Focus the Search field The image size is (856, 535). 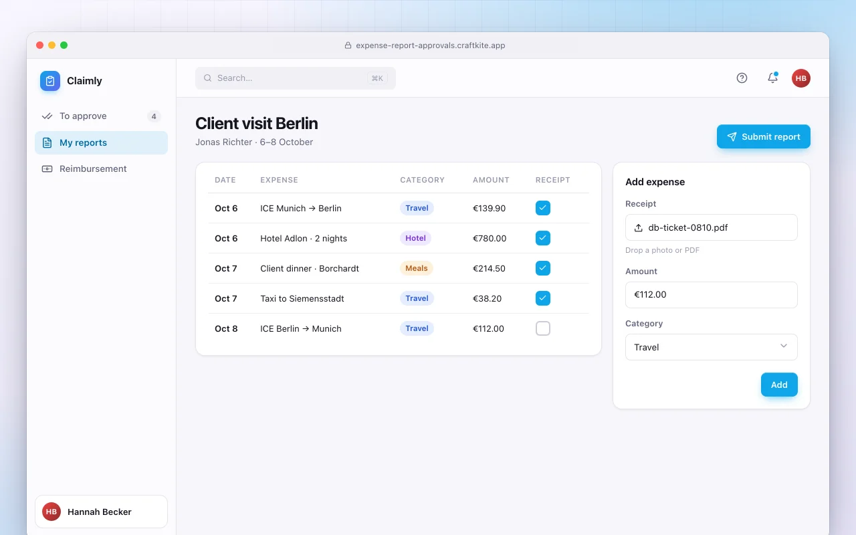[x=296, y=78]
